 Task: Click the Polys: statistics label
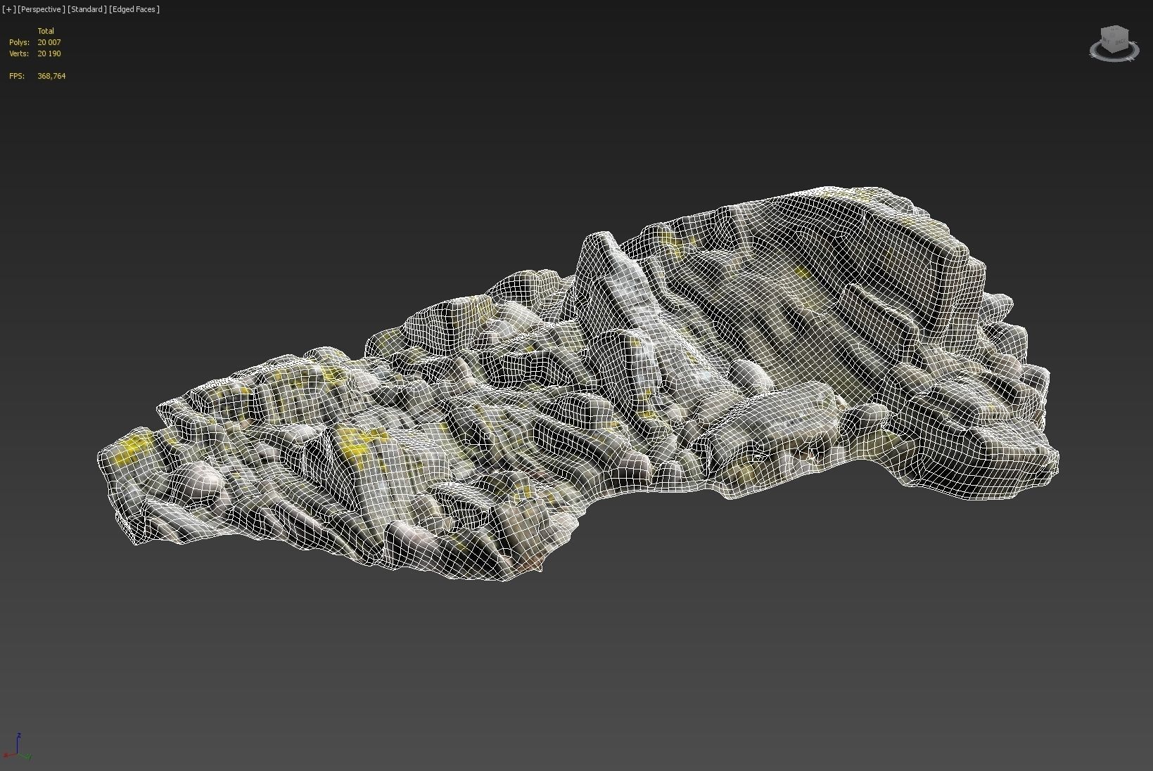click(x=19, y=42)
